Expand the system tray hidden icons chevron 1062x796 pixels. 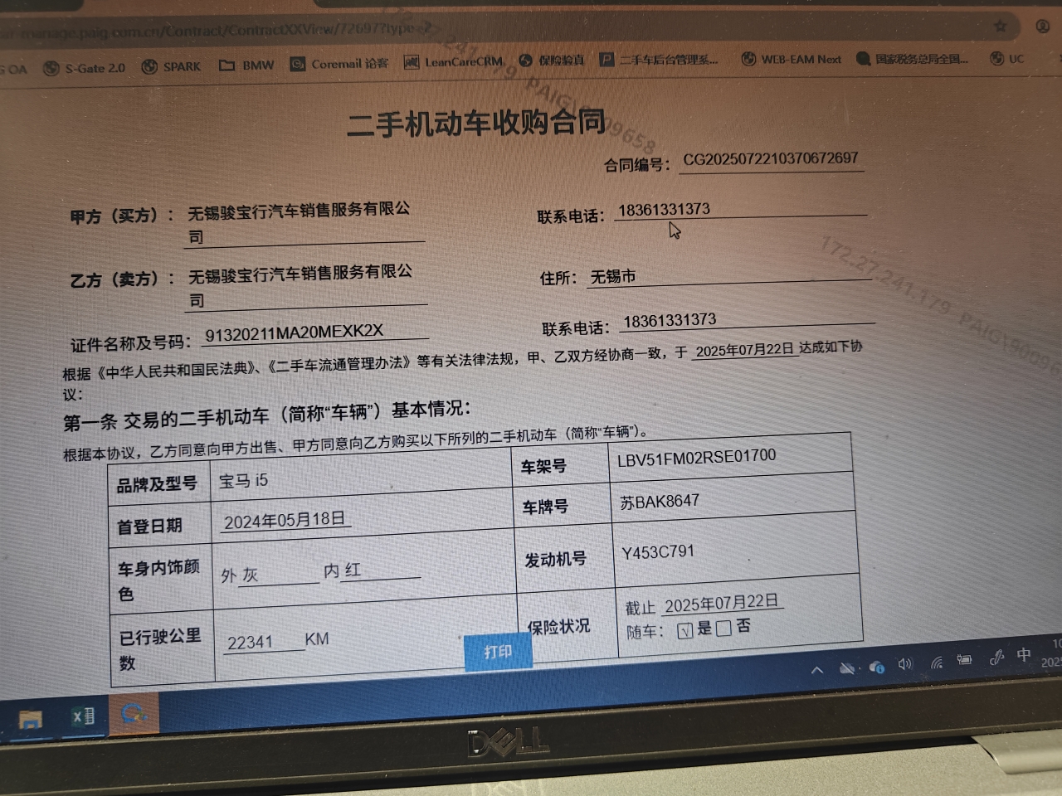817,669
